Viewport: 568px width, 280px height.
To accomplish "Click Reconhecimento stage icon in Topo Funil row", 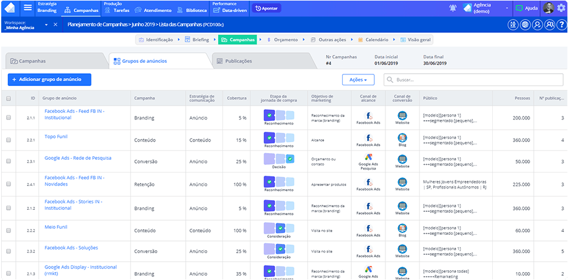I will coord(279,138).
